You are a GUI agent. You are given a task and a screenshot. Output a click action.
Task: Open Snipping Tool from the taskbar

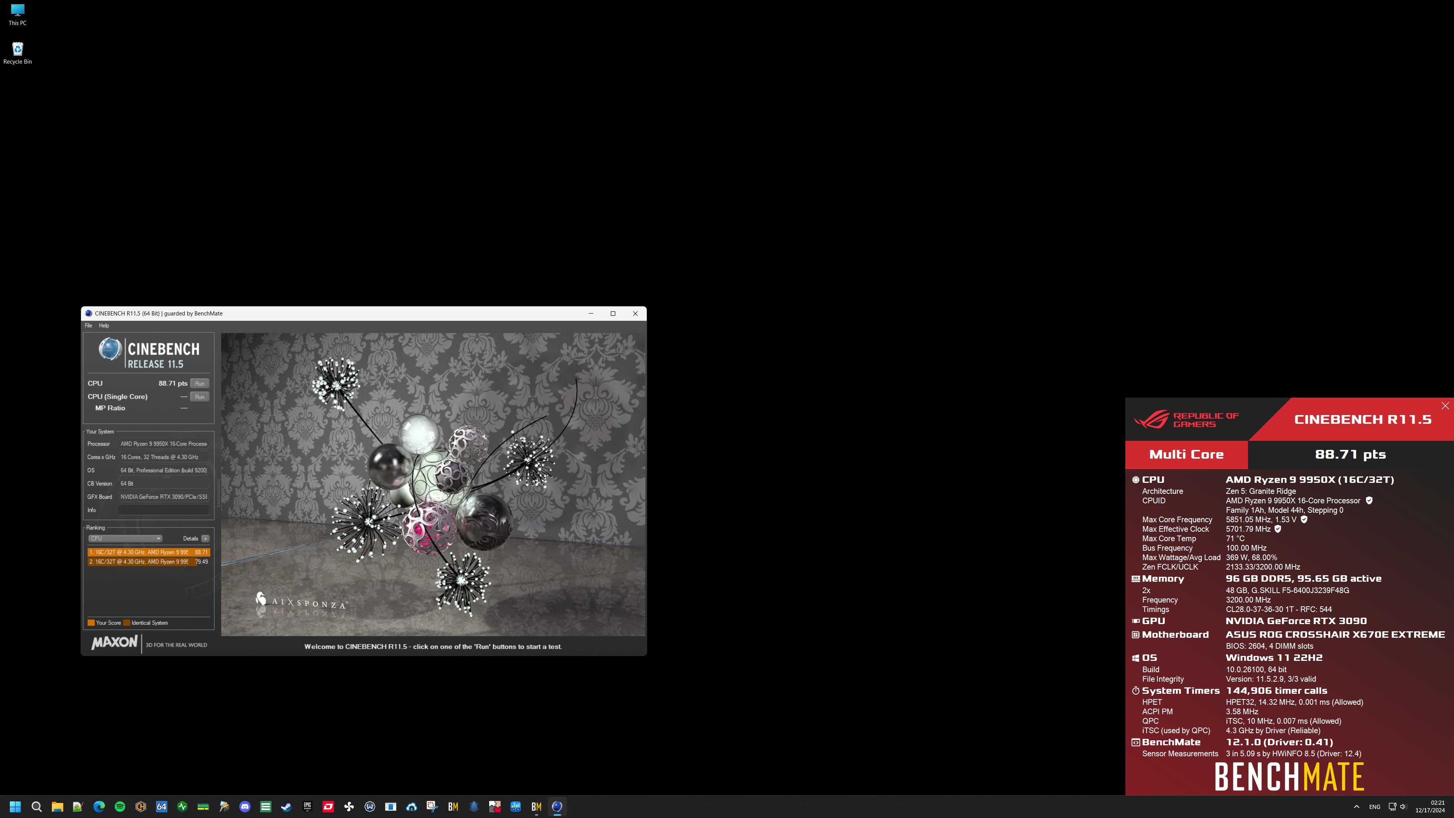tap(432, 807)
